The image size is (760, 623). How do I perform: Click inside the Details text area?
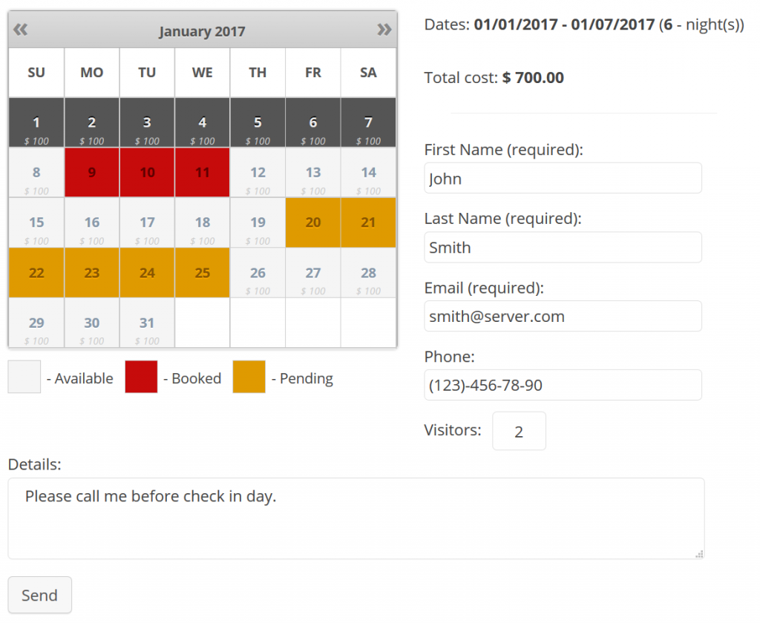click(x=355, y=518)
